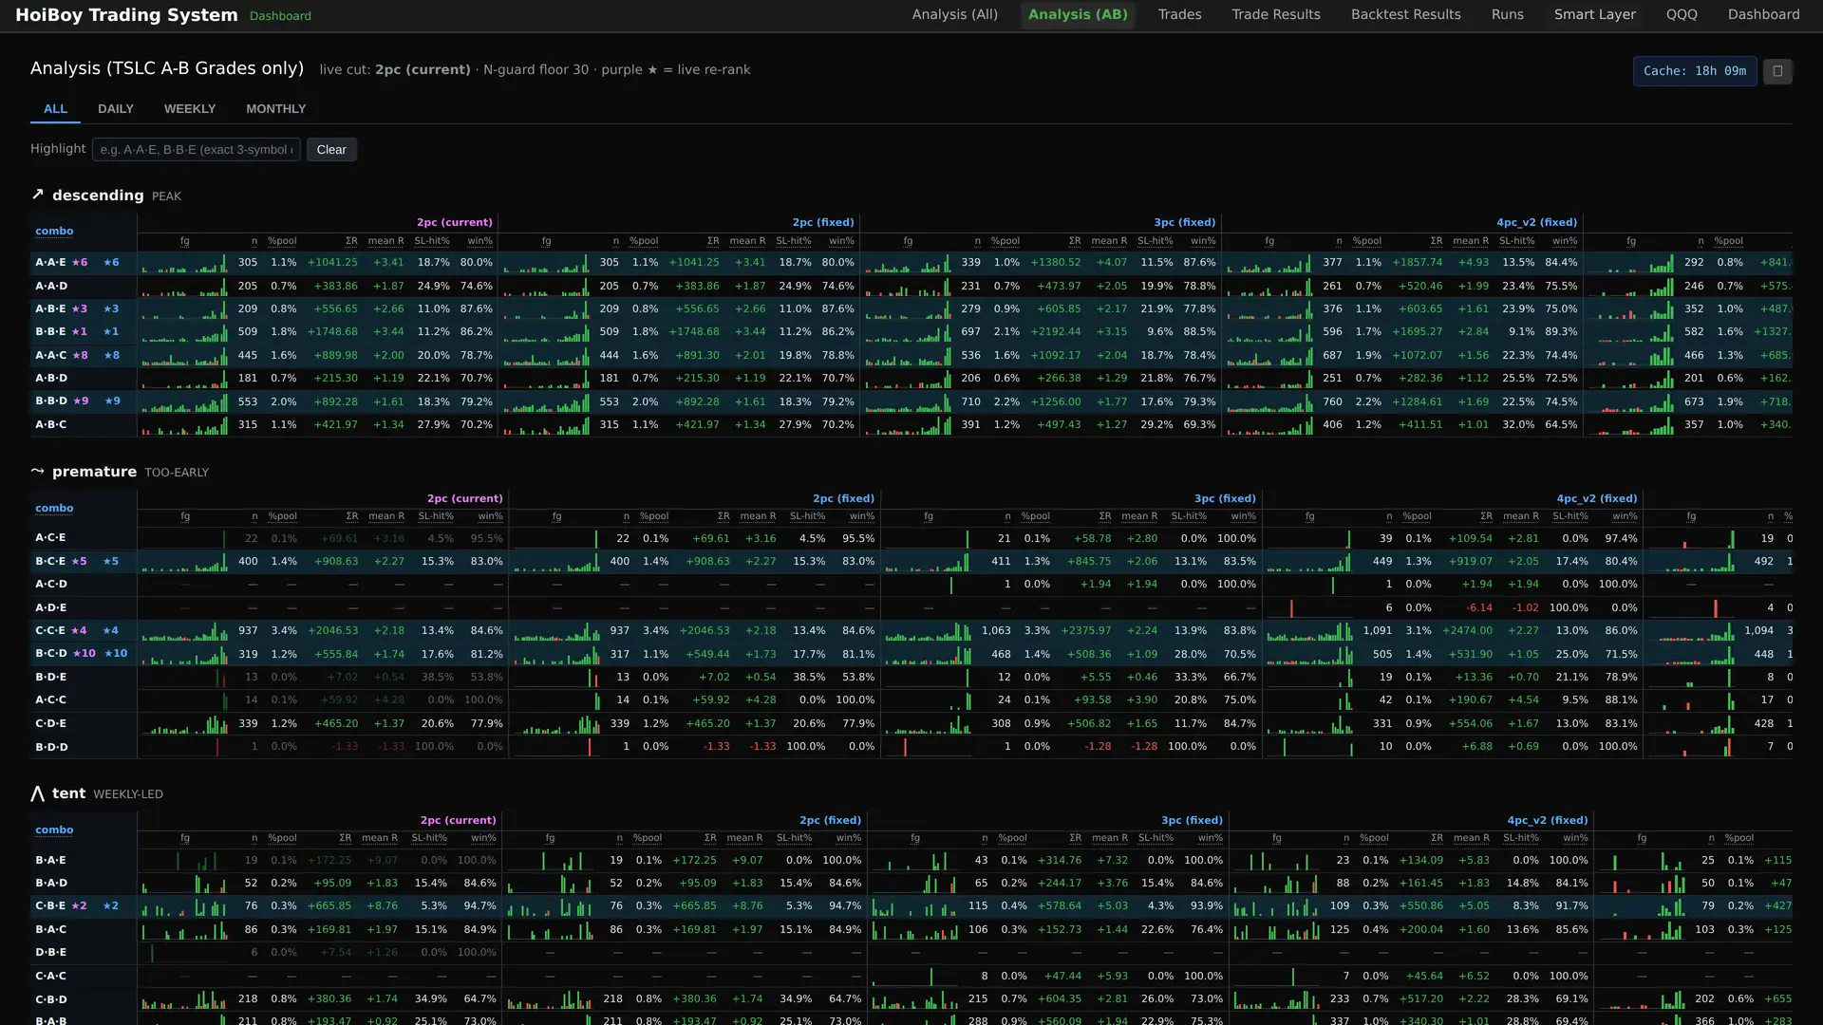Click A·A·D sparkline under descending 2pc (current)
The width and height of the screenshot is (1823, 1025).
point(184,286)
